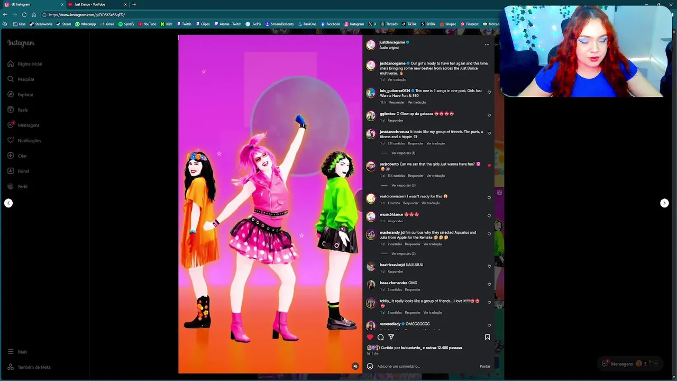677x381 pixels.
Task: Like beatrizxavierjd's comment
Action: click(489, 266)
